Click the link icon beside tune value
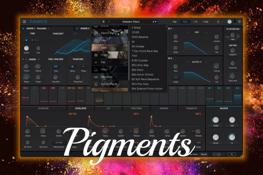The width and height of the screenshot is (263, 175). click(x=38, y=40)
